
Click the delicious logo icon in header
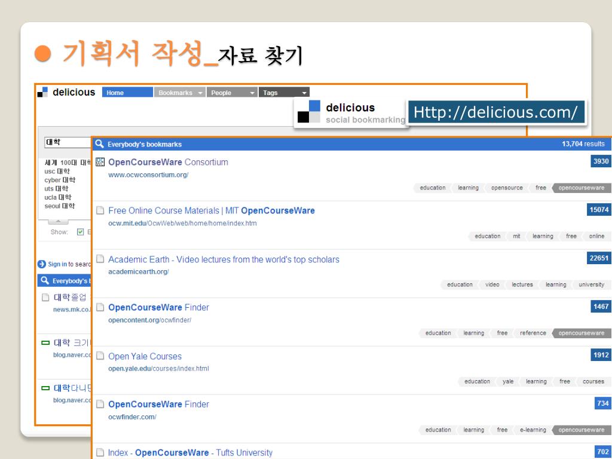click(x=42, y=93)
